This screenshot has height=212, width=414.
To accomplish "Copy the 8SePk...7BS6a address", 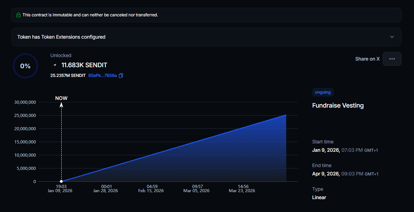I will tap(121, 76).
